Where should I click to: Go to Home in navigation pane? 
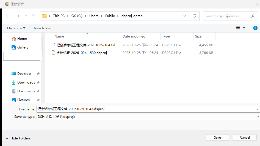click(19, 39)
